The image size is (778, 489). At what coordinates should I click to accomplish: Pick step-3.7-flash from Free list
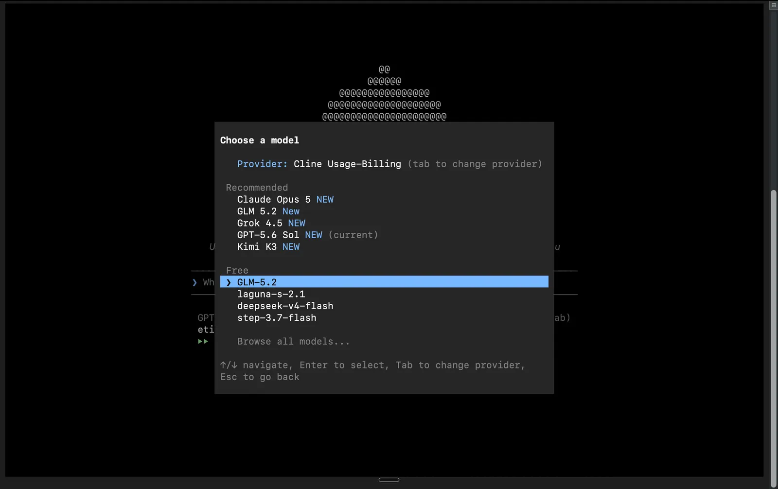pos(277,318)
